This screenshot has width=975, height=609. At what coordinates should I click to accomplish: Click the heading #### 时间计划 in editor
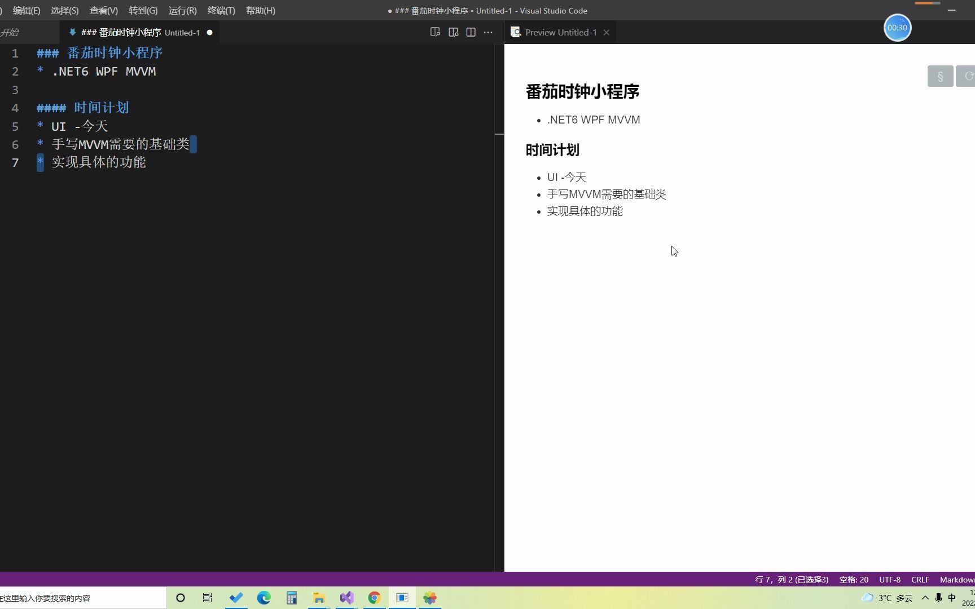coord(83,108)
